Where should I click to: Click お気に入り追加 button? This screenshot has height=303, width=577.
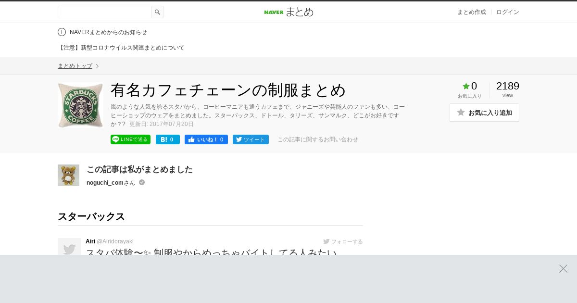coord(484,113)
